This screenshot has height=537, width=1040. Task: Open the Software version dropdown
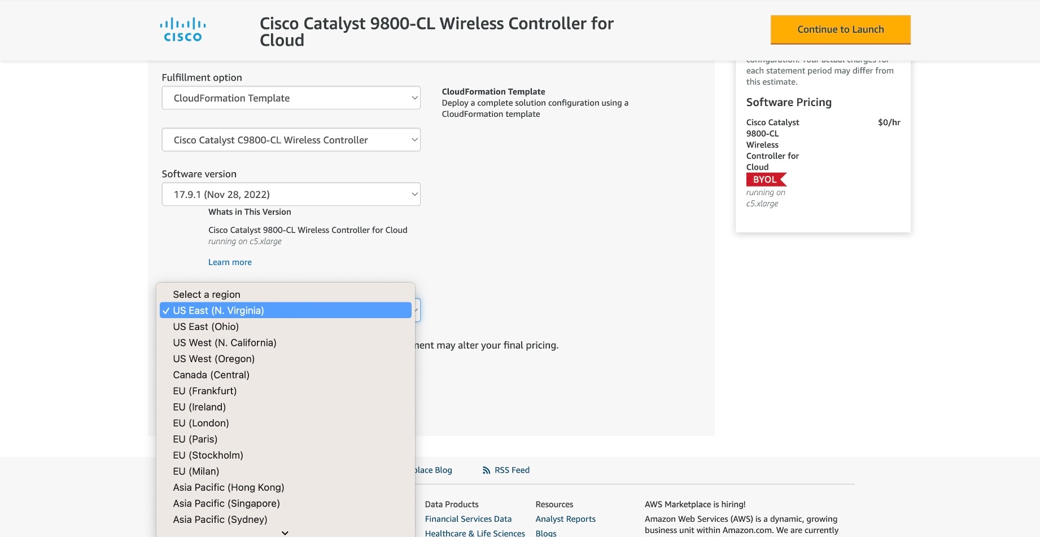(291, 195)
